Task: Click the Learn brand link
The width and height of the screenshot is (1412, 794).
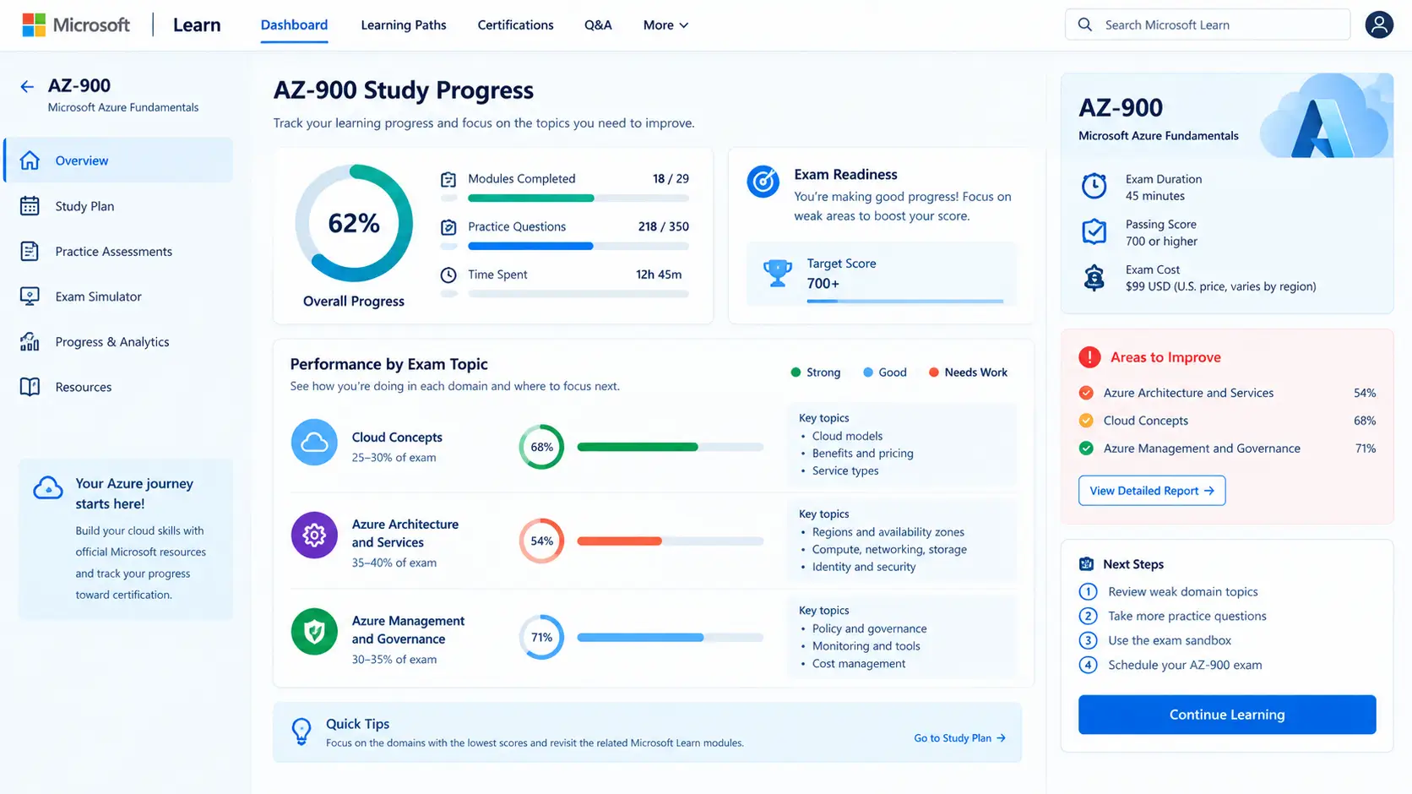Action: pyautogui.click(x=197, y=24)
